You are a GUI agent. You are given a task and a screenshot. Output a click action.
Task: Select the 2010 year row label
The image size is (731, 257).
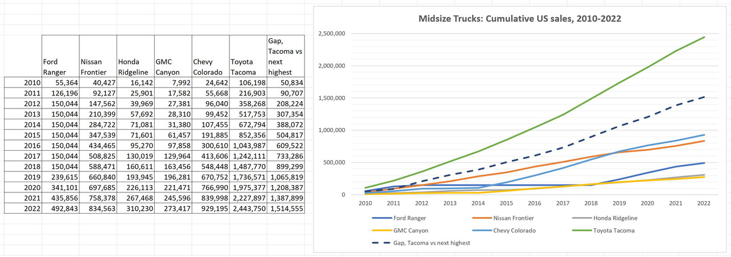22,83
